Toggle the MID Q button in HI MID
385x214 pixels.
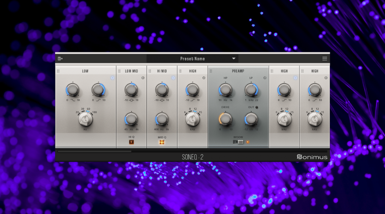(162, 142)
